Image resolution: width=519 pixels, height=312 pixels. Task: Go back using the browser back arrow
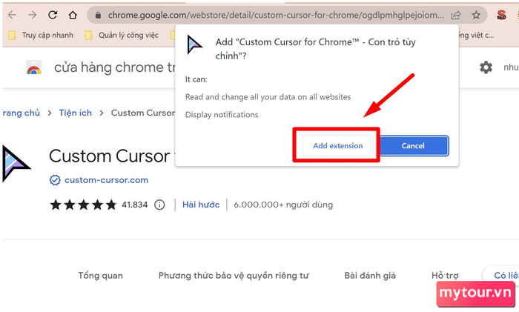pyautogui.click(x=12, y=15)
